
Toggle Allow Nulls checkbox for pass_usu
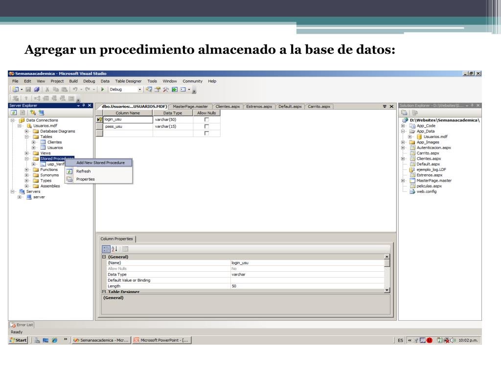point(206,126)
